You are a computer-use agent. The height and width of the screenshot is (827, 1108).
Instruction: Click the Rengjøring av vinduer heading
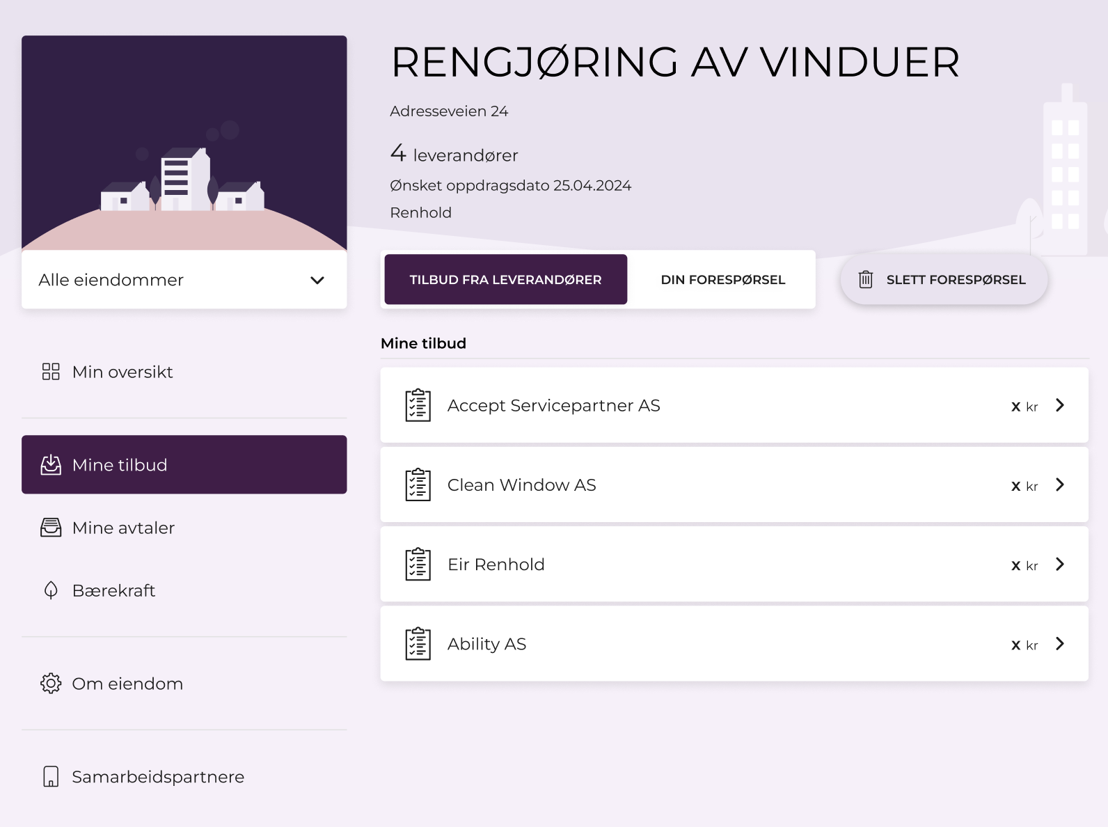pos(675,62)
